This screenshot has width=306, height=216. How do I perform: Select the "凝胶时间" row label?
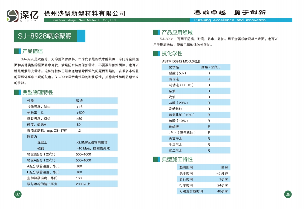(186, 168)
